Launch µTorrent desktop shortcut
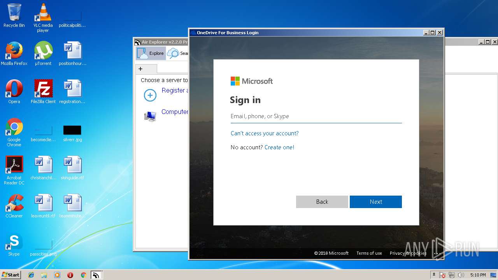The width and height of the screenshot is (498, 280). coord(43,54)
